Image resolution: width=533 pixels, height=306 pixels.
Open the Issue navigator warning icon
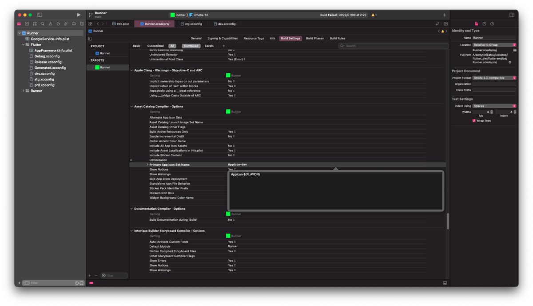pyautogui.click(x=50, y=24)
